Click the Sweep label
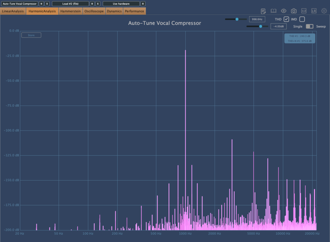Image resolution: width=330 pixels, height=242 pixels. pyautogui.click(x=321, y=26)
